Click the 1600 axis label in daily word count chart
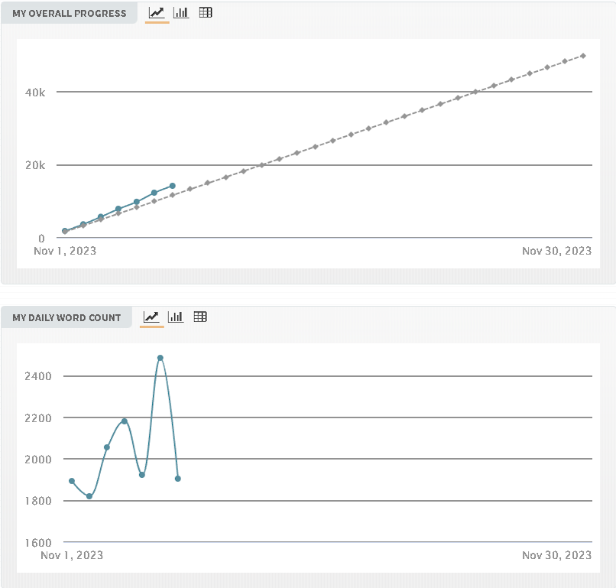 37,543
